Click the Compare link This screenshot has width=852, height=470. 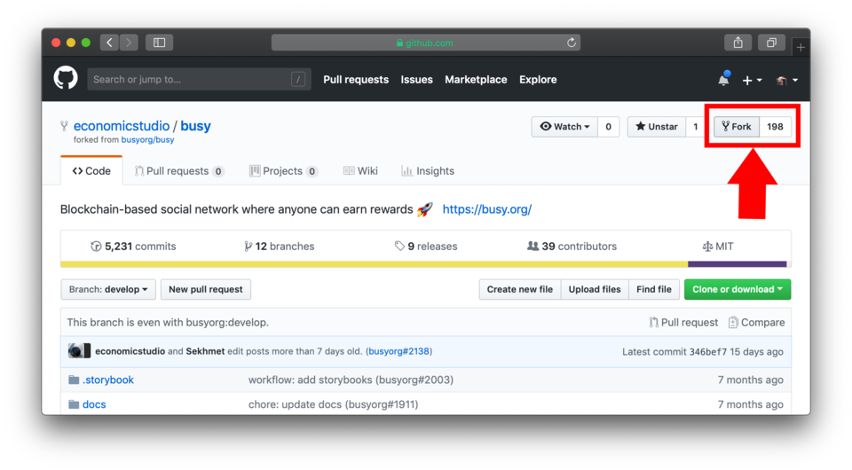[x=757, y=323]
